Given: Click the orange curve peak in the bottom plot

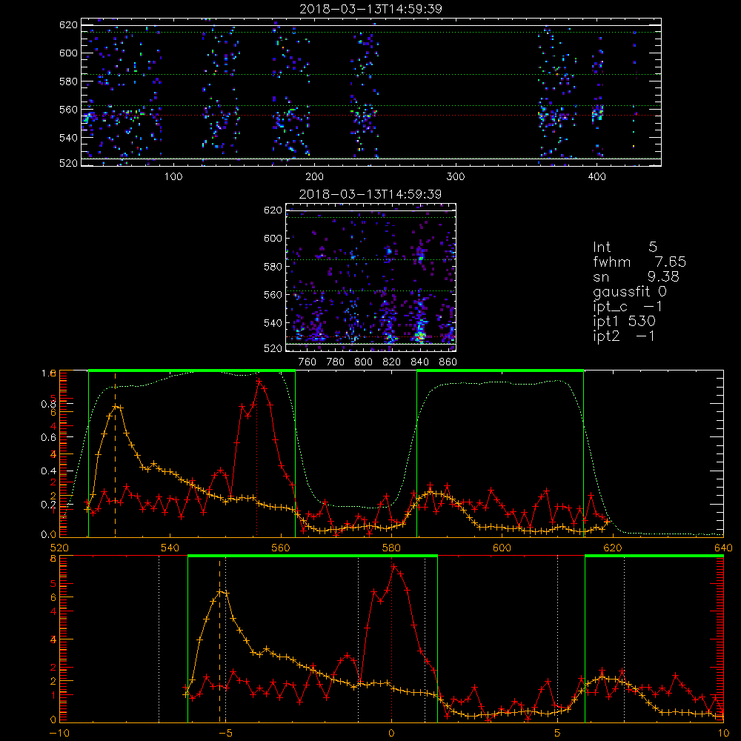Looking at the screenshot, I should pos(220,591).
